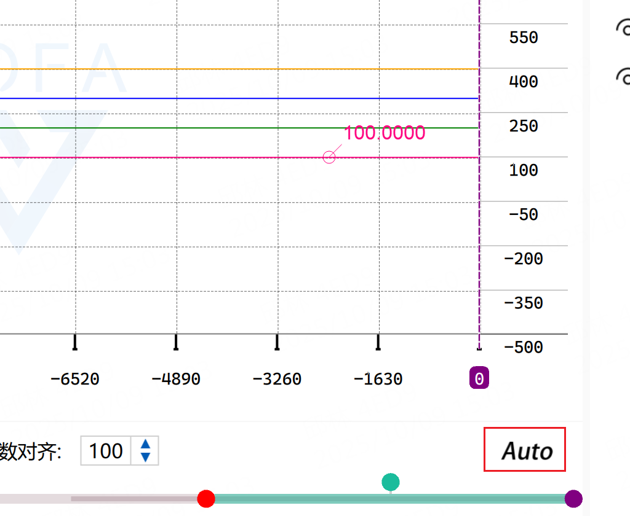Click the x-axis label -6520
This screenshot has width=630, height=516.
[74, 379]
